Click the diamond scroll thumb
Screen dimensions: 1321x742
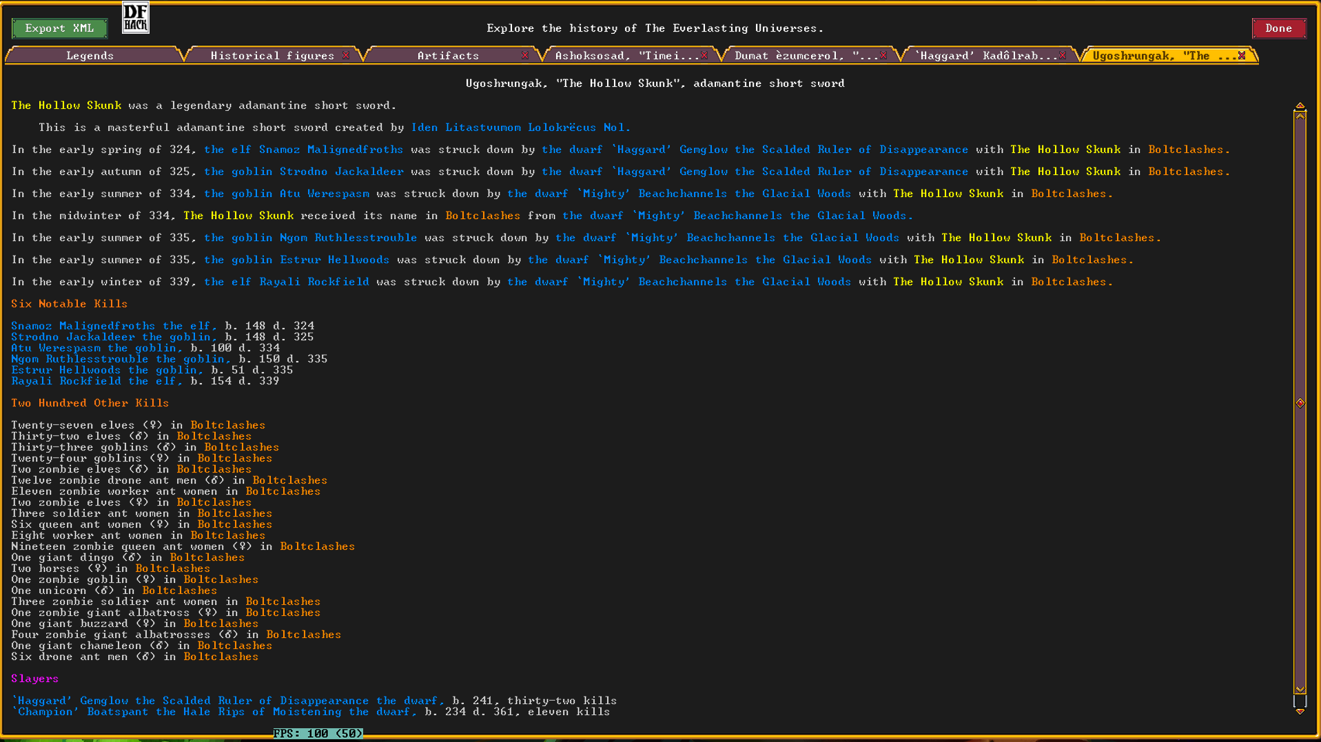1300,403
